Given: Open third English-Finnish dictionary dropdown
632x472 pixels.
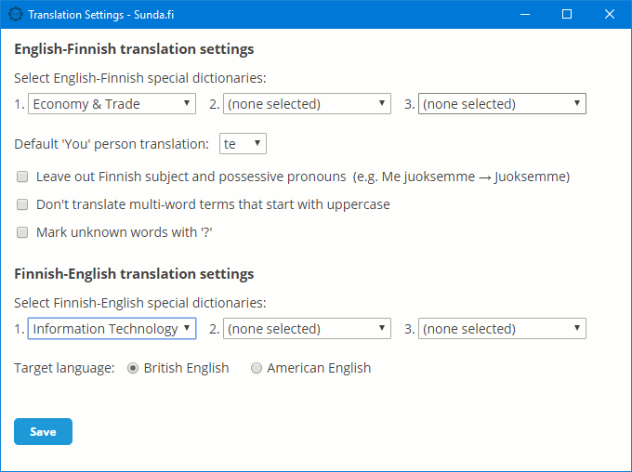Looking at the screenshot, I should (x=502, y=104).
